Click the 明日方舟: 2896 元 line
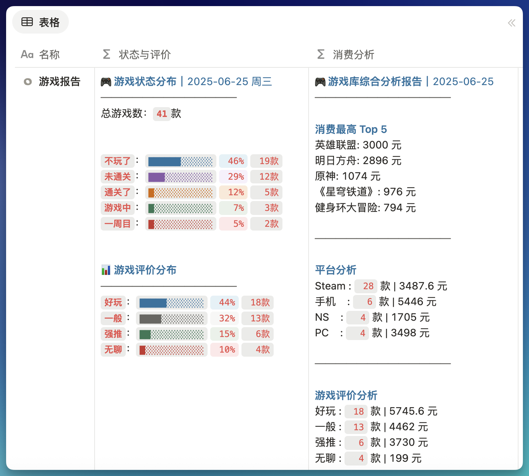The image size is (529, 476). point(358,161)
